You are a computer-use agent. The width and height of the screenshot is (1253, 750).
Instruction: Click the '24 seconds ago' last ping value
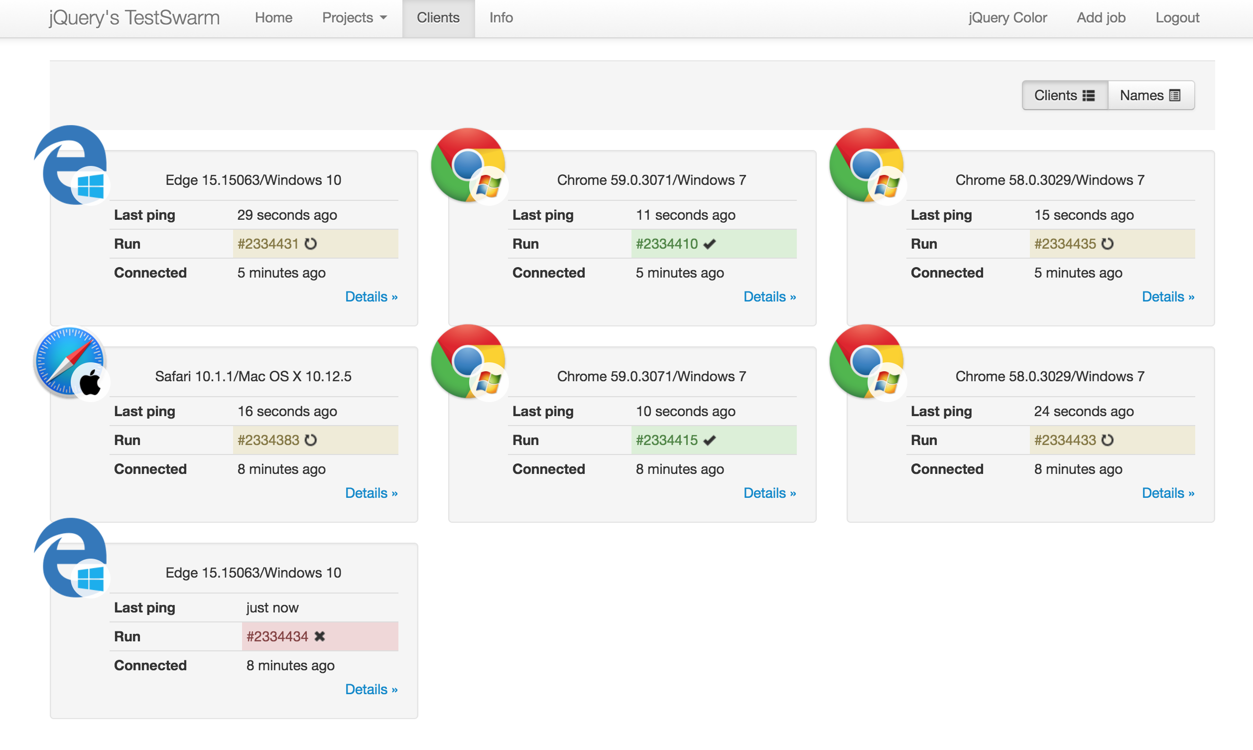(1084, 412)
